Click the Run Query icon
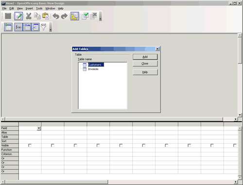243x185 pixels. click(x=85, y=16)
